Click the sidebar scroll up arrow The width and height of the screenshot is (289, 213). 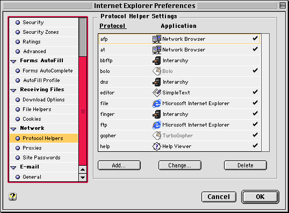(83, 170)
